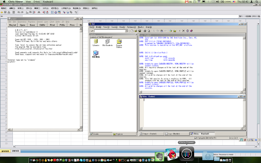
Task: Open File Shortcuts in SAS Explorer
Action: click(x=107, y=42)
